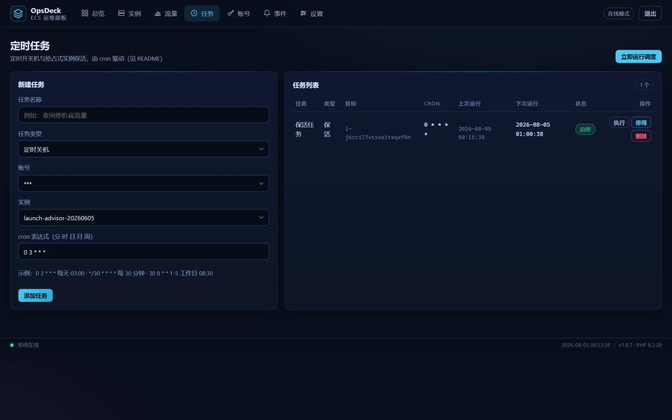Delete 保活任务 with 删除 button
The height and width of the screenshot is (420, 672).
(x=641, y=136)
